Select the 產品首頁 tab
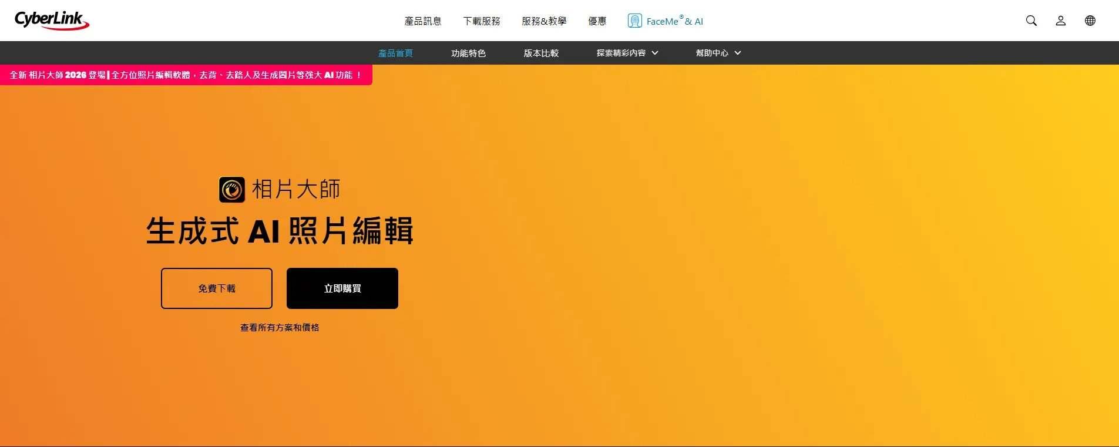Image resolution: width=1119 pixels, height=447 pixels. [395, 53]
